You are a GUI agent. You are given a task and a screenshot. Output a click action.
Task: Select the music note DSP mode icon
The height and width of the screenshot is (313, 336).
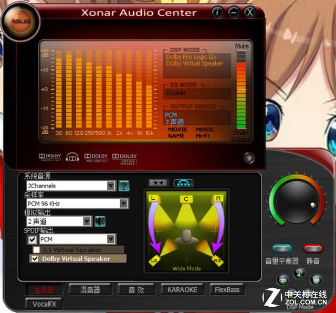tap(299, 273)
